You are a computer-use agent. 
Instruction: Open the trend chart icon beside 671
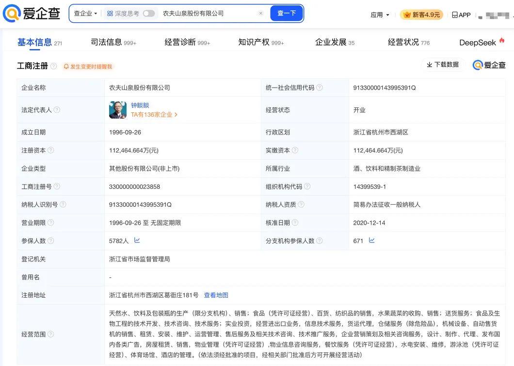372,240
